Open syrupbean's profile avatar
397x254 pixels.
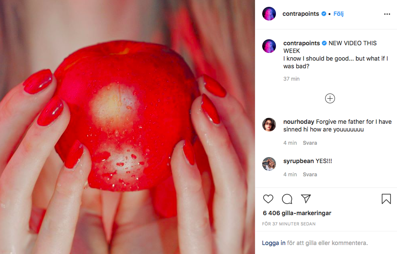[269, 164]
